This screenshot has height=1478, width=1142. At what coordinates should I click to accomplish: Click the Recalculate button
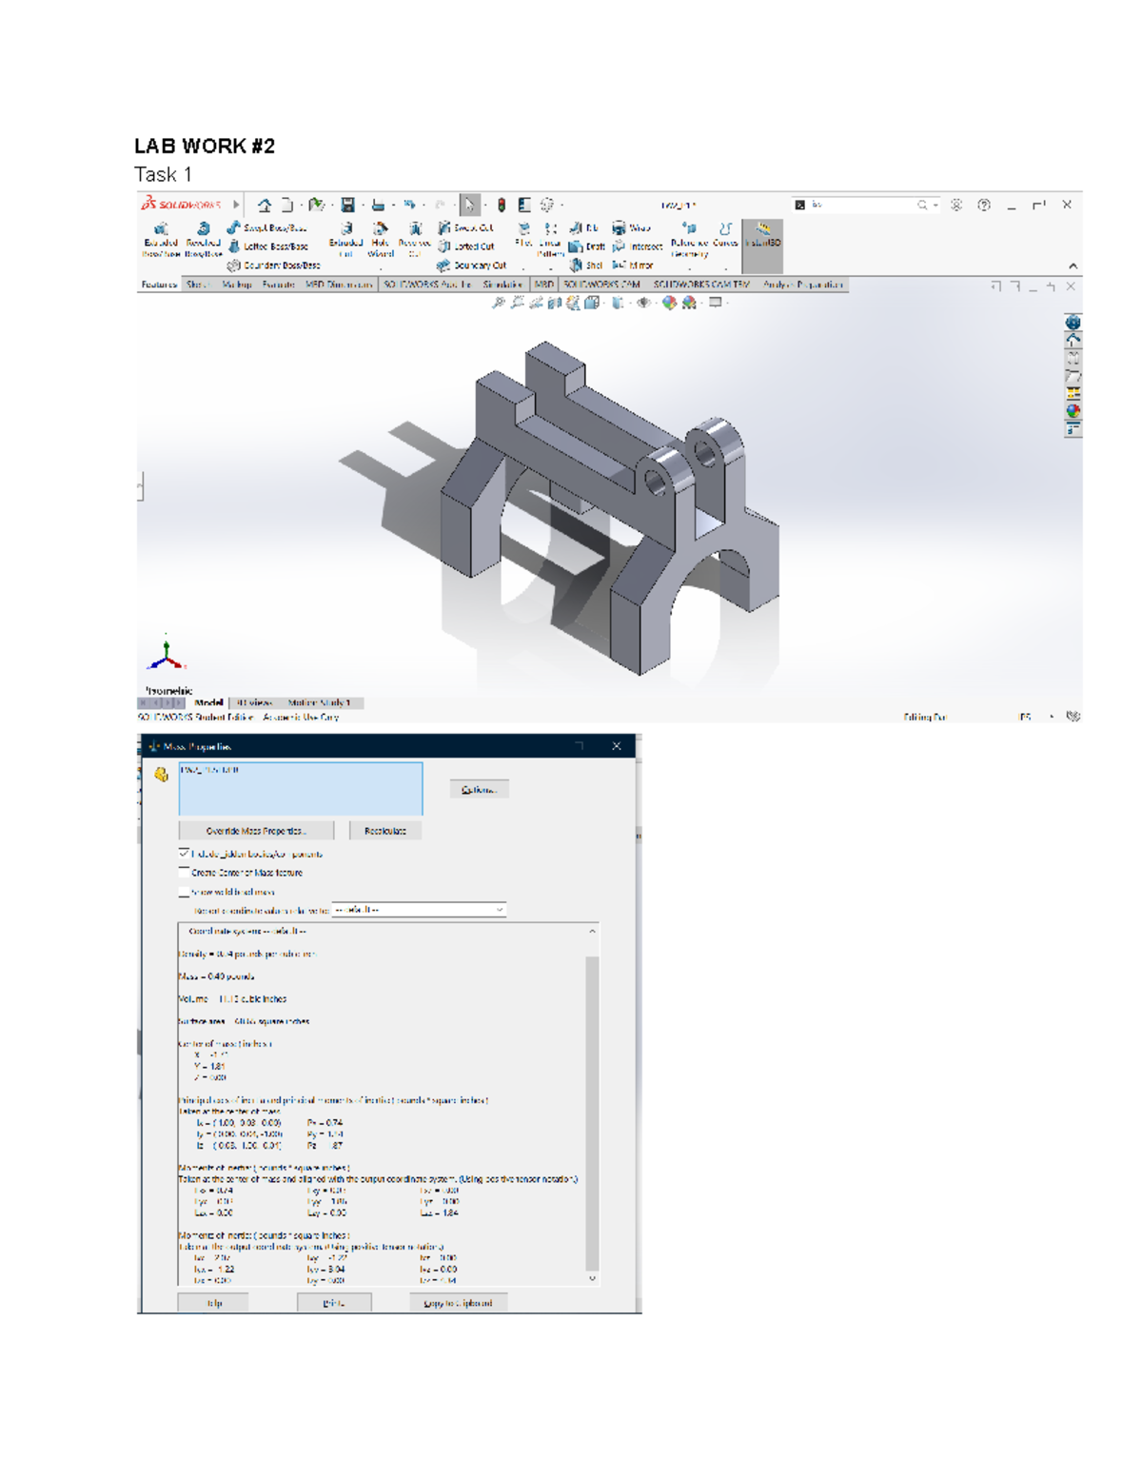point(384,831)
